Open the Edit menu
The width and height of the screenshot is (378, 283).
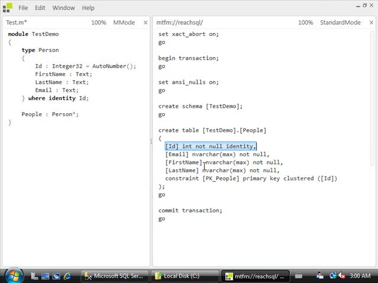pos(40,8)
